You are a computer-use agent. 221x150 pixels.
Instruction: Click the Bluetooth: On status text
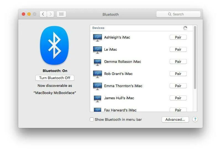tap(55, 71)
